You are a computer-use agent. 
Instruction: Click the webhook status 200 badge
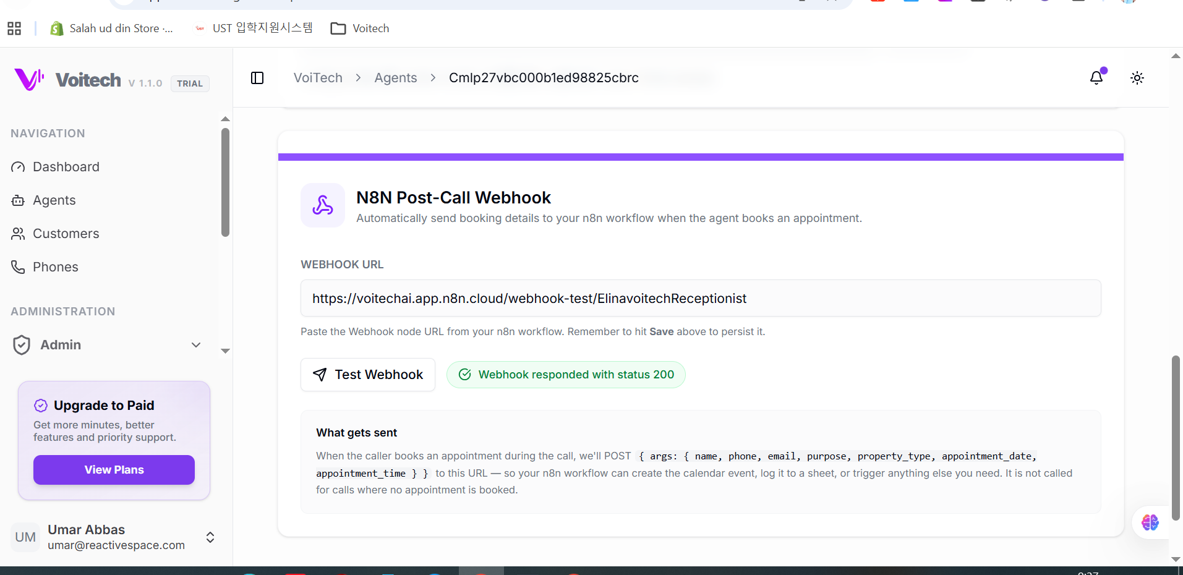click(x=566, y=375)
